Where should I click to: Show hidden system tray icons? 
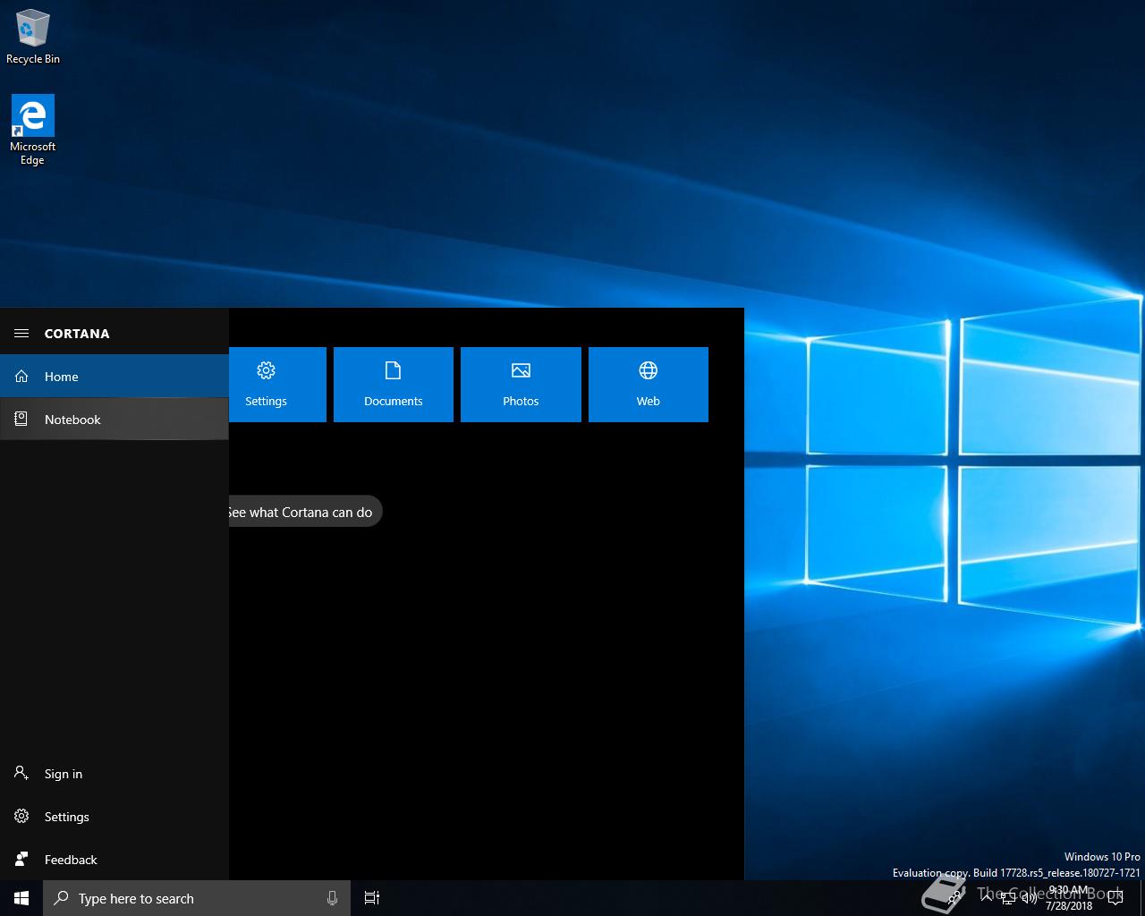tap(986, 898)
